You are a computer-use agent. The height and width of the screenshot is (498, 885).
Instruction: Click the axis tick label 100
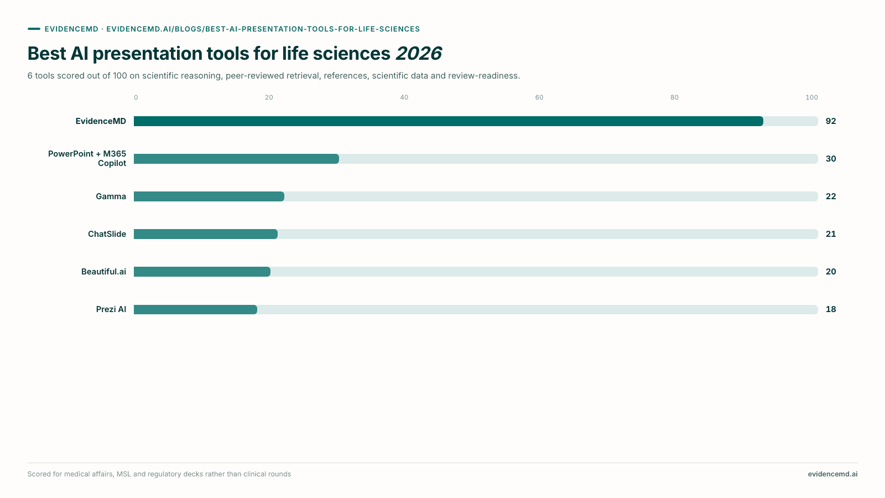811,97
